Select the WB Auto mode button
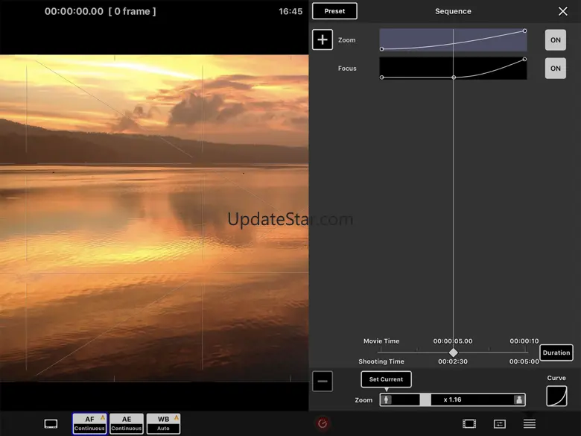581x436 pixels. pos(163,423)
